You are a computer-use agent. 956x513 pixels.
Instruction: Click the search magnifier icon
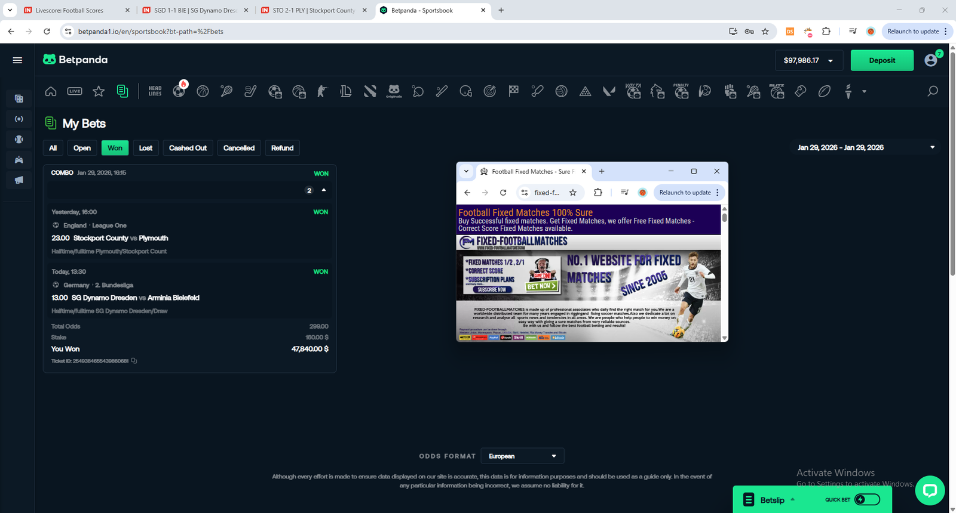pos(932,91)
